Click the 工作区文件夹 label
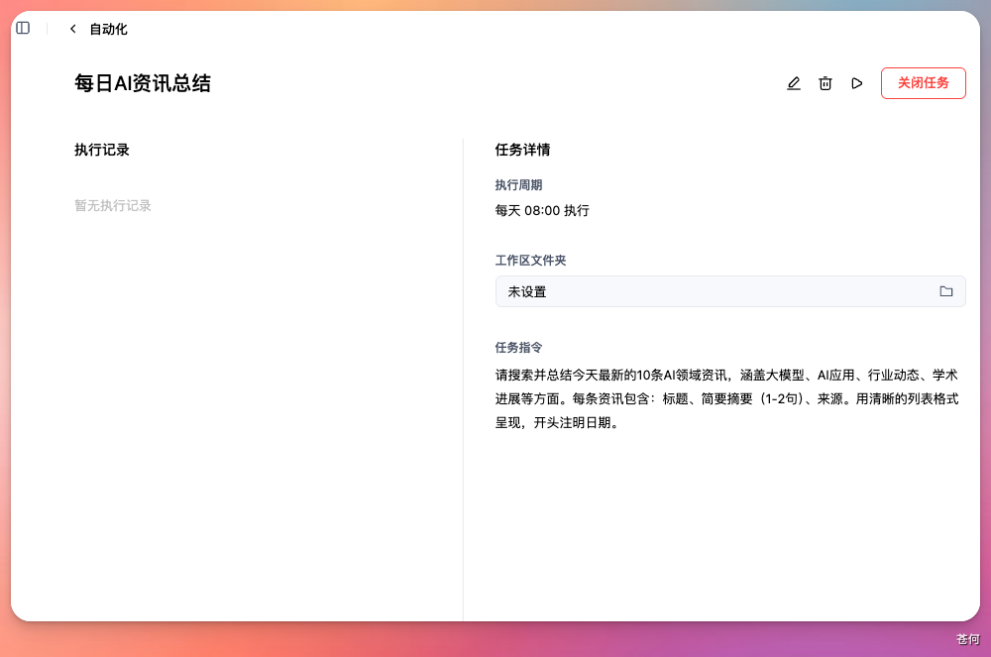 (531, 261)
